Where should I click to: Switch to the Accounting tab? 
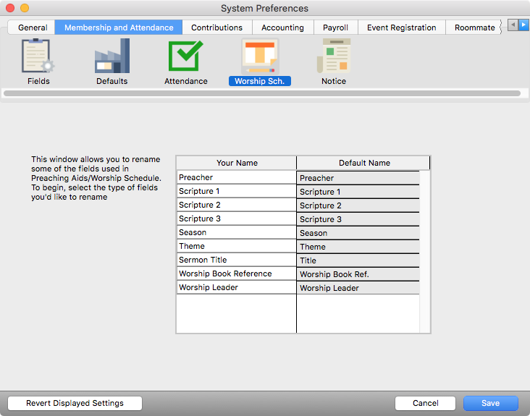(282, 27)
